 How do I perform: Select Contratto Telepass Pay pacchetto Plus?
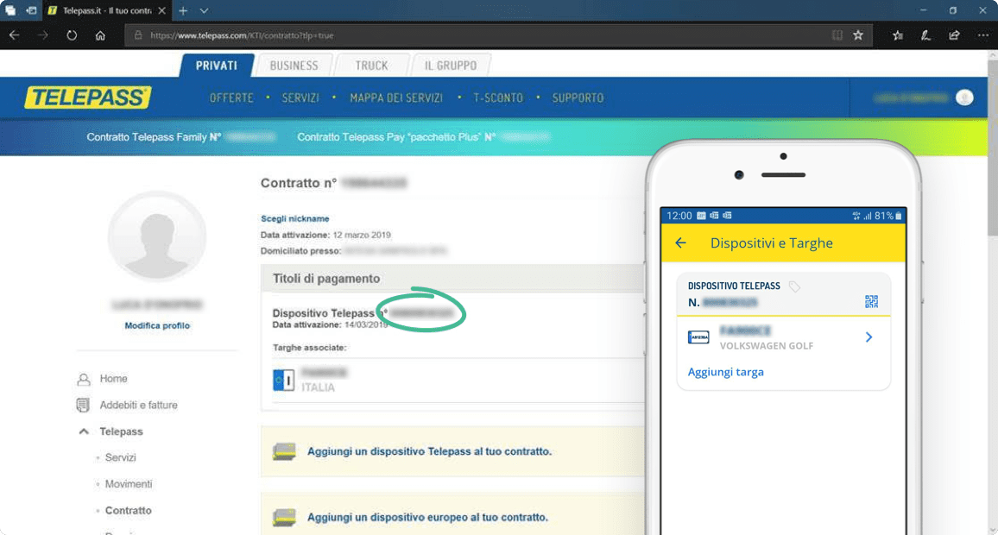click(x=423, y=137)
